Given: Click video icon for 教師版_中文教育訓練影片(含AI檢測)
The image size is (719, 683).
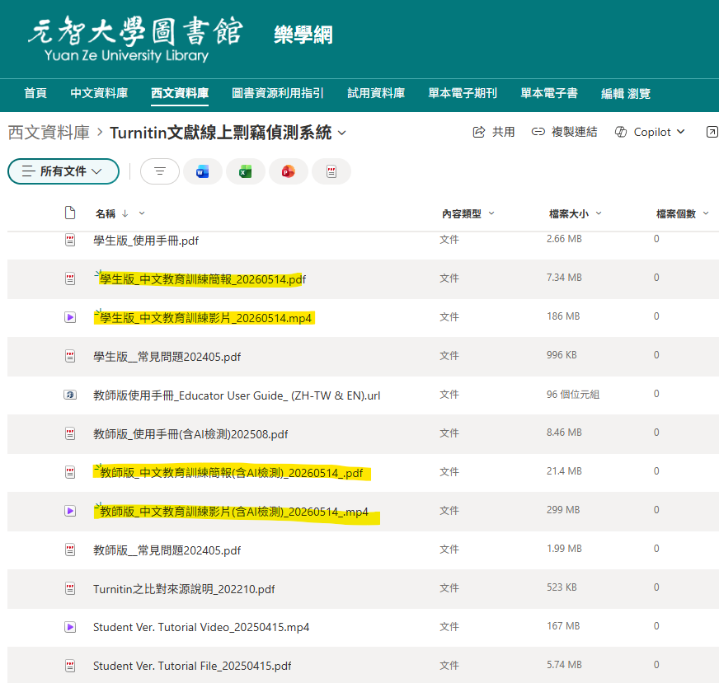Looking at the screenshot, I should coord(70,511).
